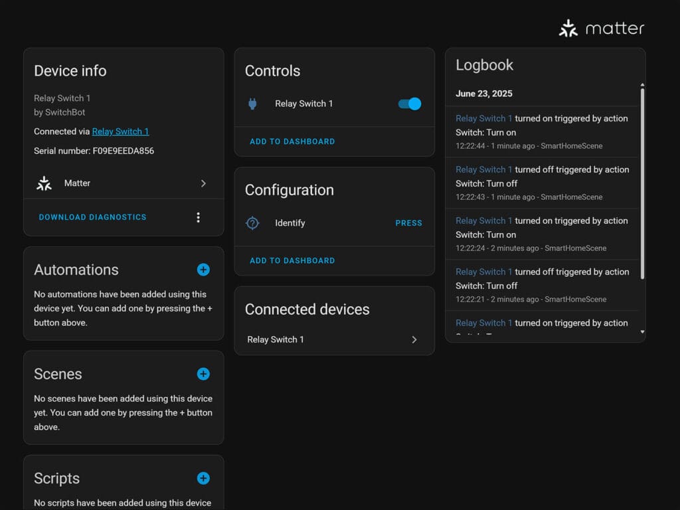Click '12:22:44 - 1 minute ago' timestamp

click(x=495, y=146)
